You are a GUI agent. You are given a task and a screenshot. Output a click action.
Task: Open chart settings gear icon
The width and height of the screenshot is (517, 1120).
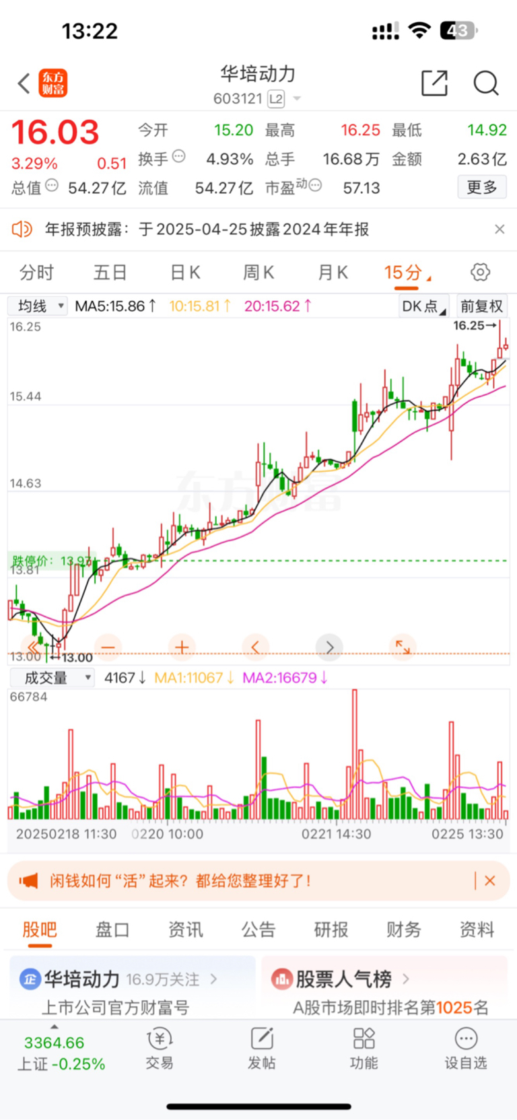coord(480,273)
